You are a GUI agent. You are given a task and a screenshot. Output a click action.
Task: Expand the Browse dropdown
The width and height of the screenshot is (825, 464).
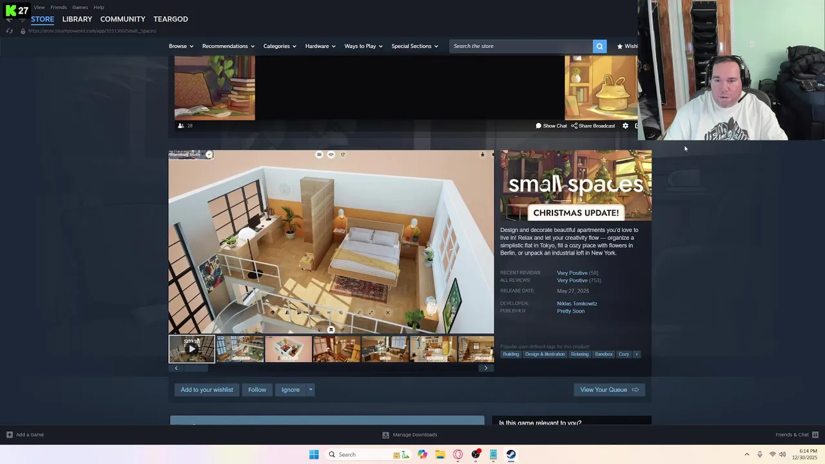181,46
